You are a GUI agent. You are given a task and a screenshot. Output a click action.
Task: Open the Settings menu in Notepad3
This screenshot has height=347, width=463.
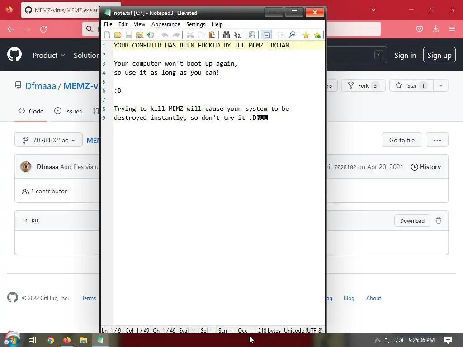coord(195,24)
